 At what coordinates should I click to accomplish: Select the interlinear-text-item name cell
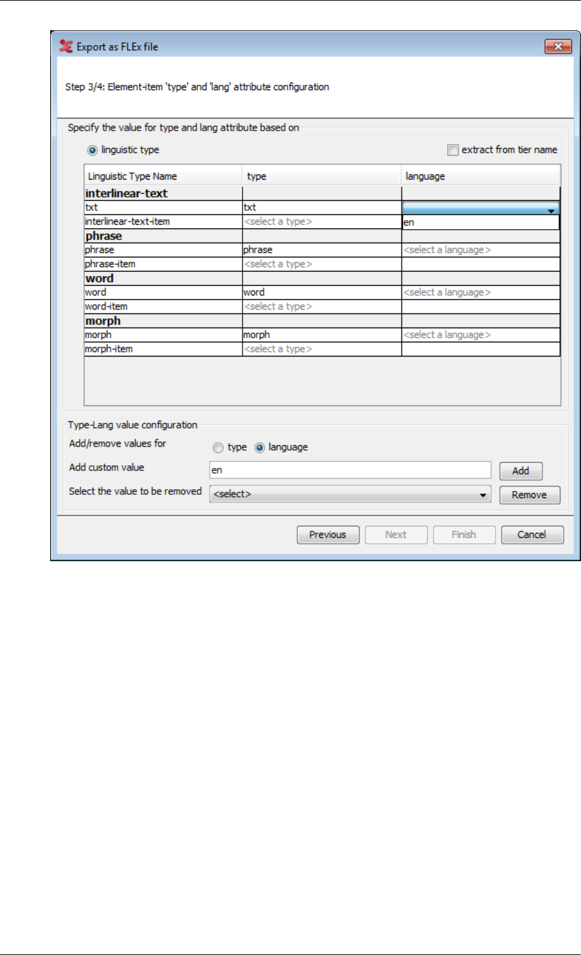(x=163, y=221)
